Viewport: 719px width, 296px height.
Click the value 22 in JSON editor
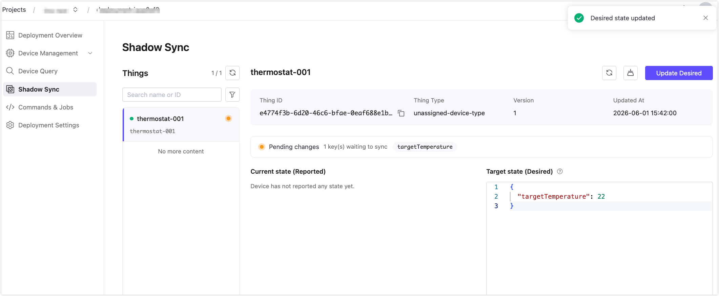coord(601,196)
